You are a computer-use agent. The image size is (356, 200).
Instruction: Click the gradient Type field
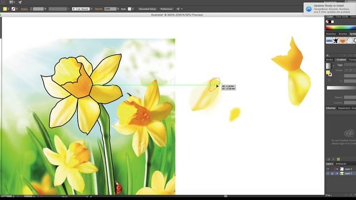tap(350, 65)
